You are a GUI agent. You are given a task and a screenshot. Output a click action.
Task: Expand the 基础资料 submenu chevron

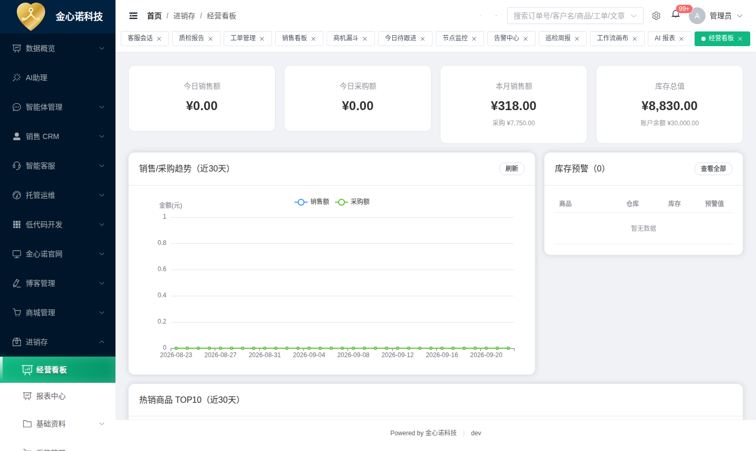click(x=102, y=424)
